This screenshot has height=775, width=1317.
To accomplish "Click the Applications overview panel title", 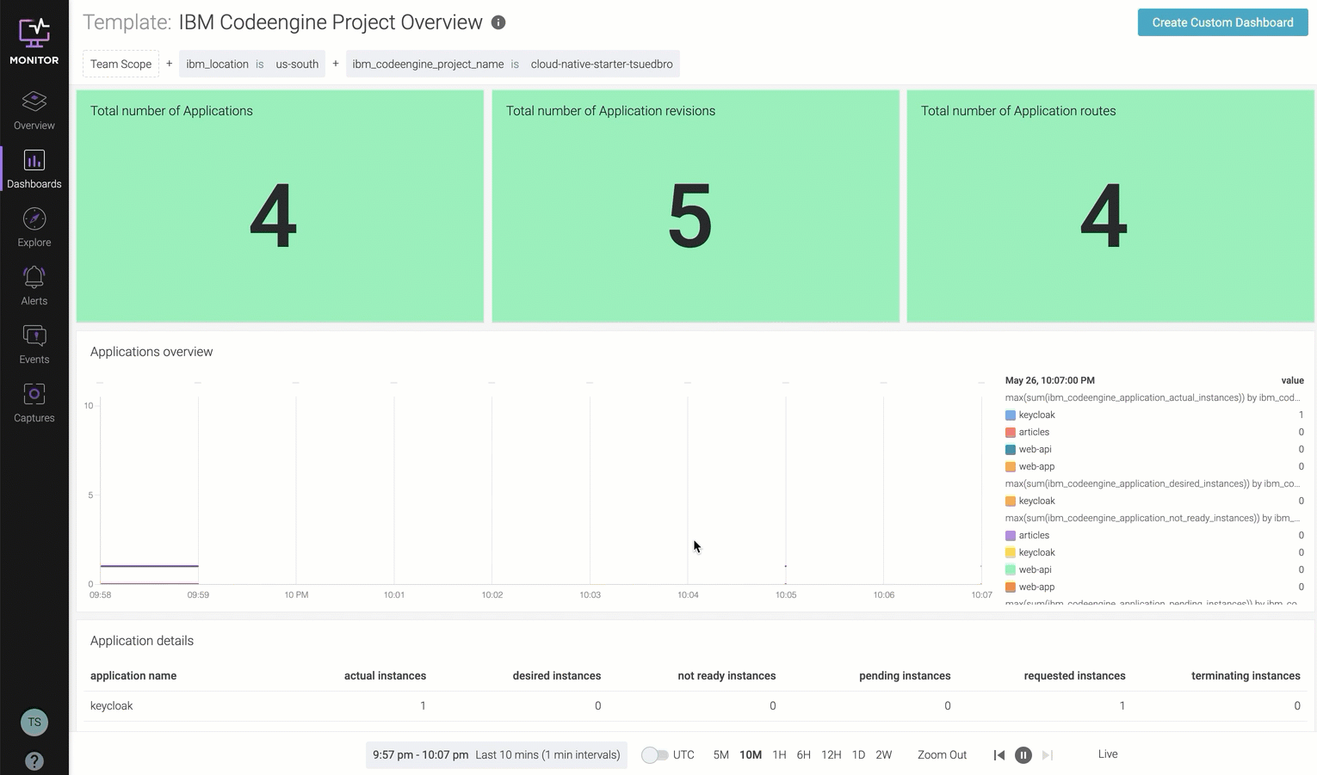I will point(151,352).
